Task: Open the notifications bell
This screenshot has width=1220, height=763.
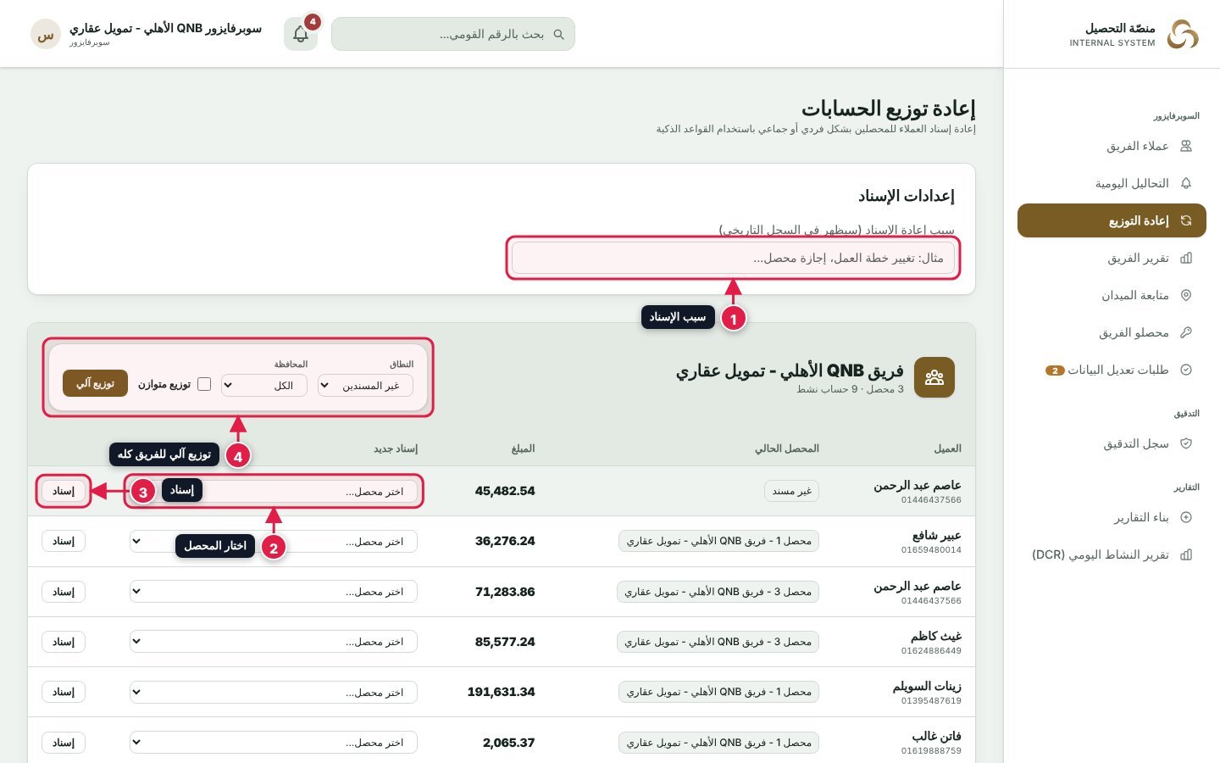Action: [x=301, y=34]
